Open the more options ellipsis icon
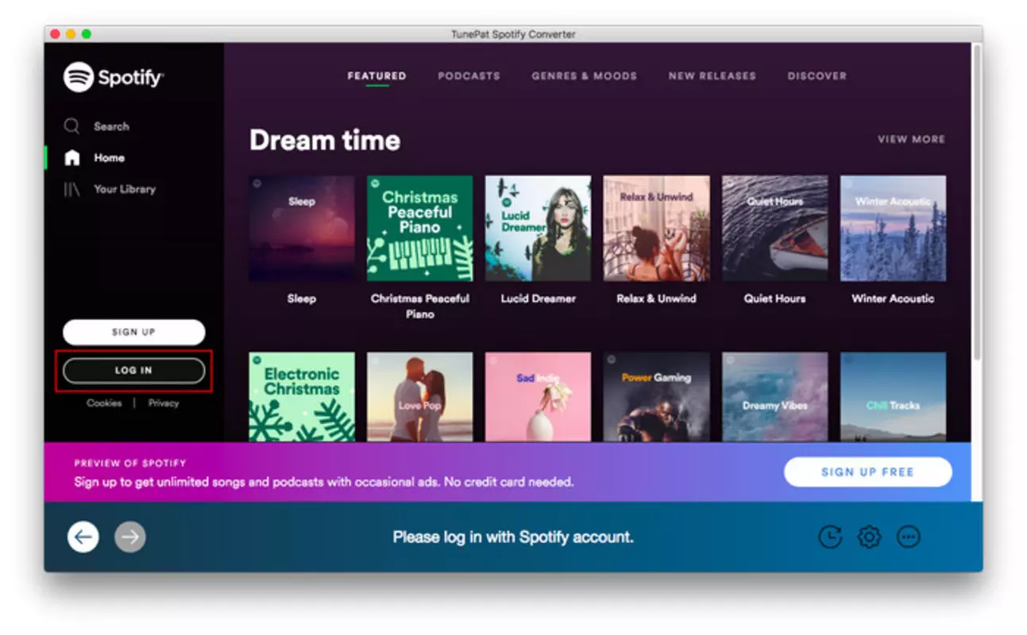This screenshot has height=635, width=1027. (909, 537)
